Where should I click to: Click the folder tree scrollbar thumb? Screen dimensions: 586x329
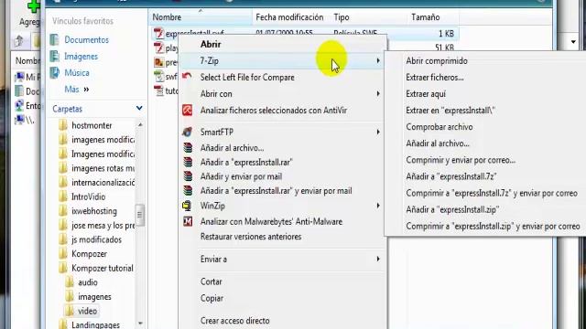click(x=140, y=215)
